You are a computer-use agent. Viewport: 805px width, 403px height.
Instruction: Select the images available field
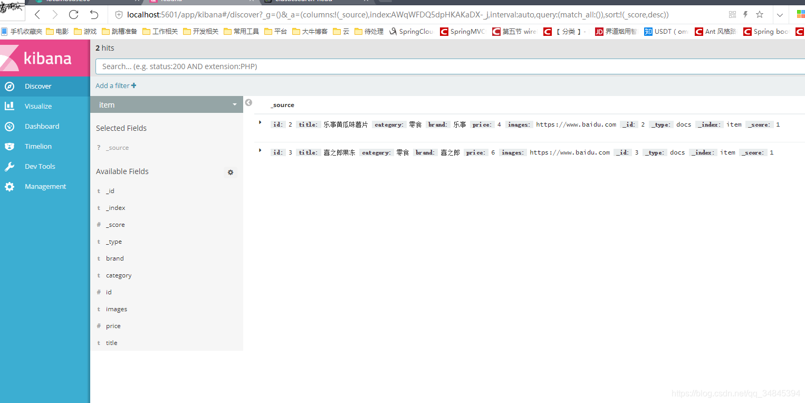pyautogui.click(x=116, y=309)
